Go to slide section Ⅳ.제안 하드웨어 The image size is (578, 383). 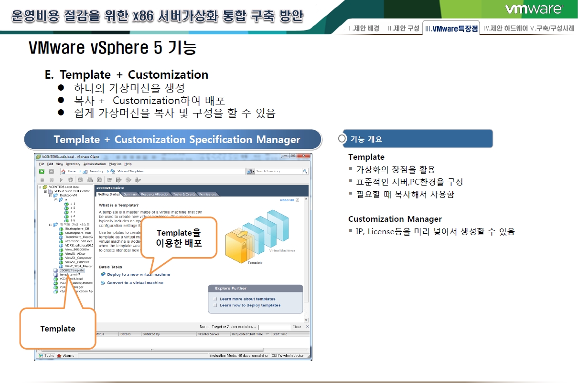[x=506, y=29]
